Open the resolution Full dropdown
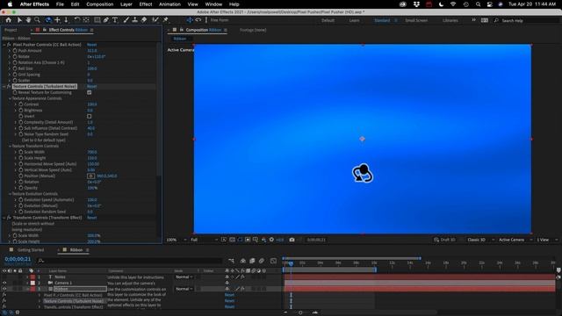Viewport: 562px width, 316px height. coord(204,240)
